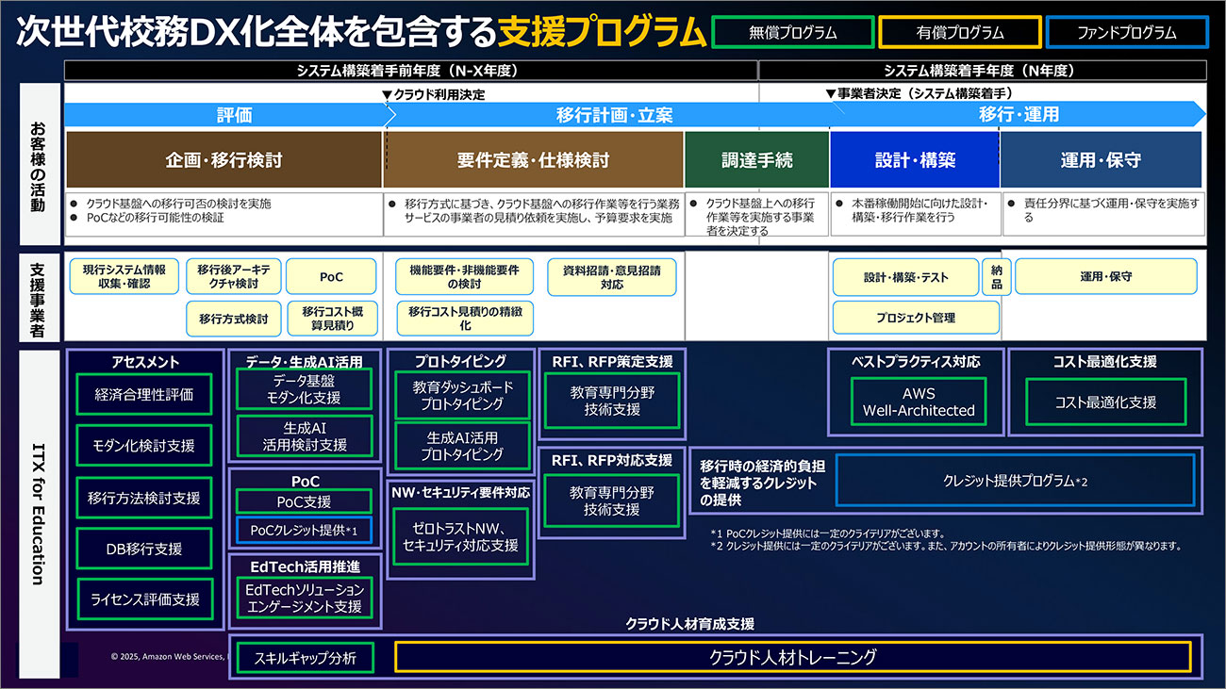Select the PoCクレジット提供 fund box
Image resolution: width=1226 pixels, height=689 pixels.
[x=304, y=531]
